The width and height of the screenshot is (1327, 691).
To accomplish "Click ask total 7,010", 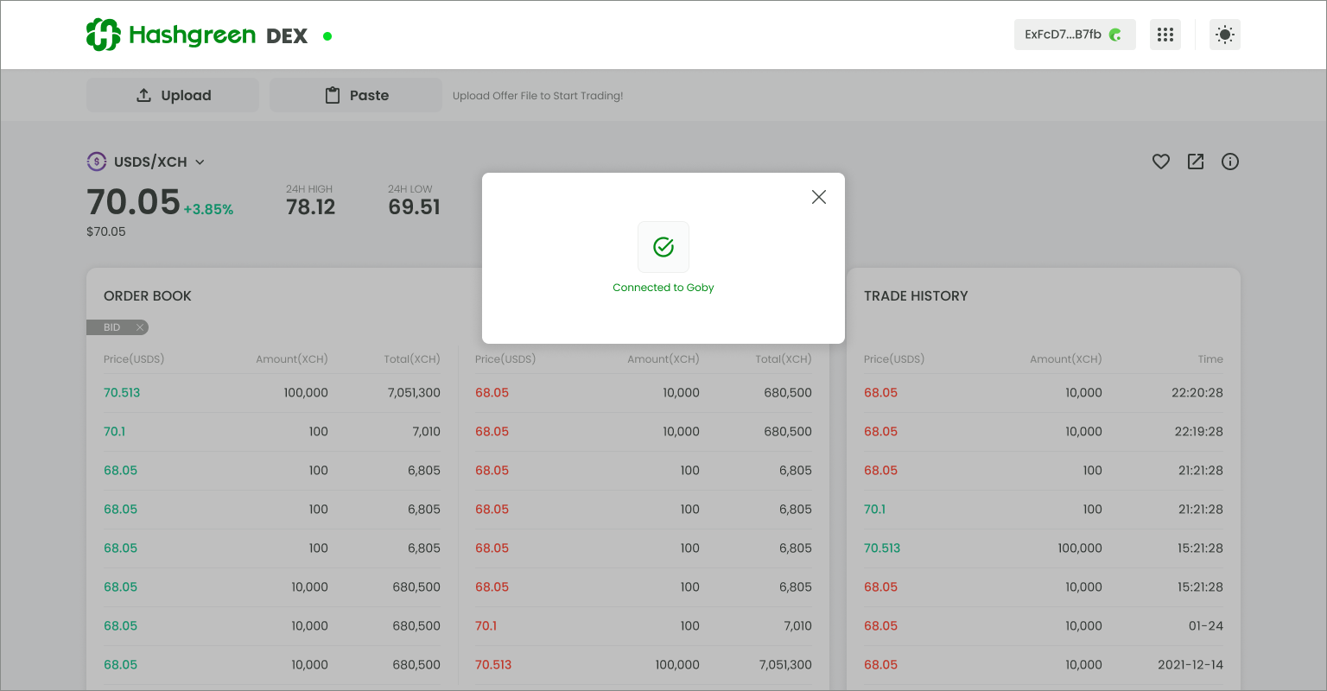I will click(797, 625).
